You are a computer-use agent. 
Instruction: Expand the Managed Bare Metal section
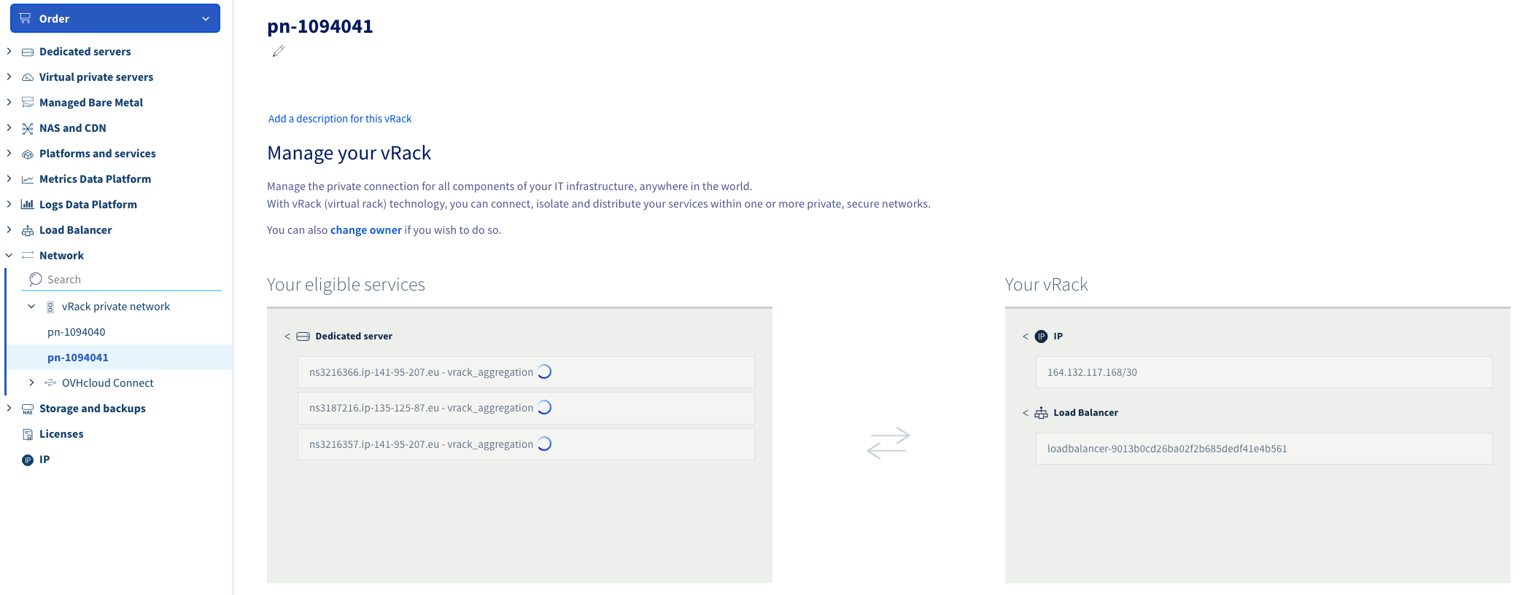pos(9,102)
